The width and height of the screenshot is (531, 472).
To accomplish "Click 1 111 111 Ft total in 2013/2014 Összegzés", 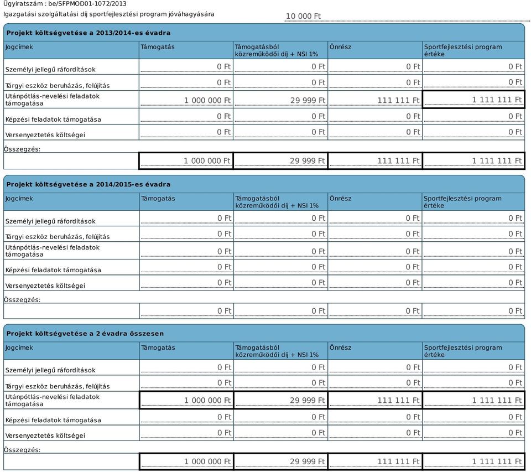I will point(473,160).
